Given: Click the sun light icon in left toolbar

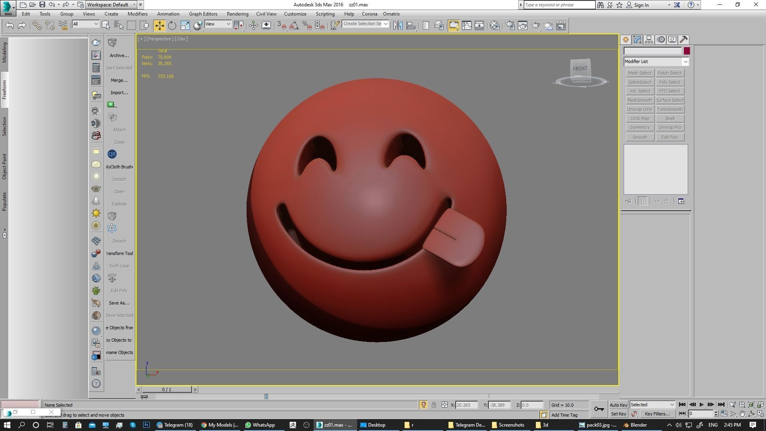Looking at the screenshot, I should [x=96, y=213].
